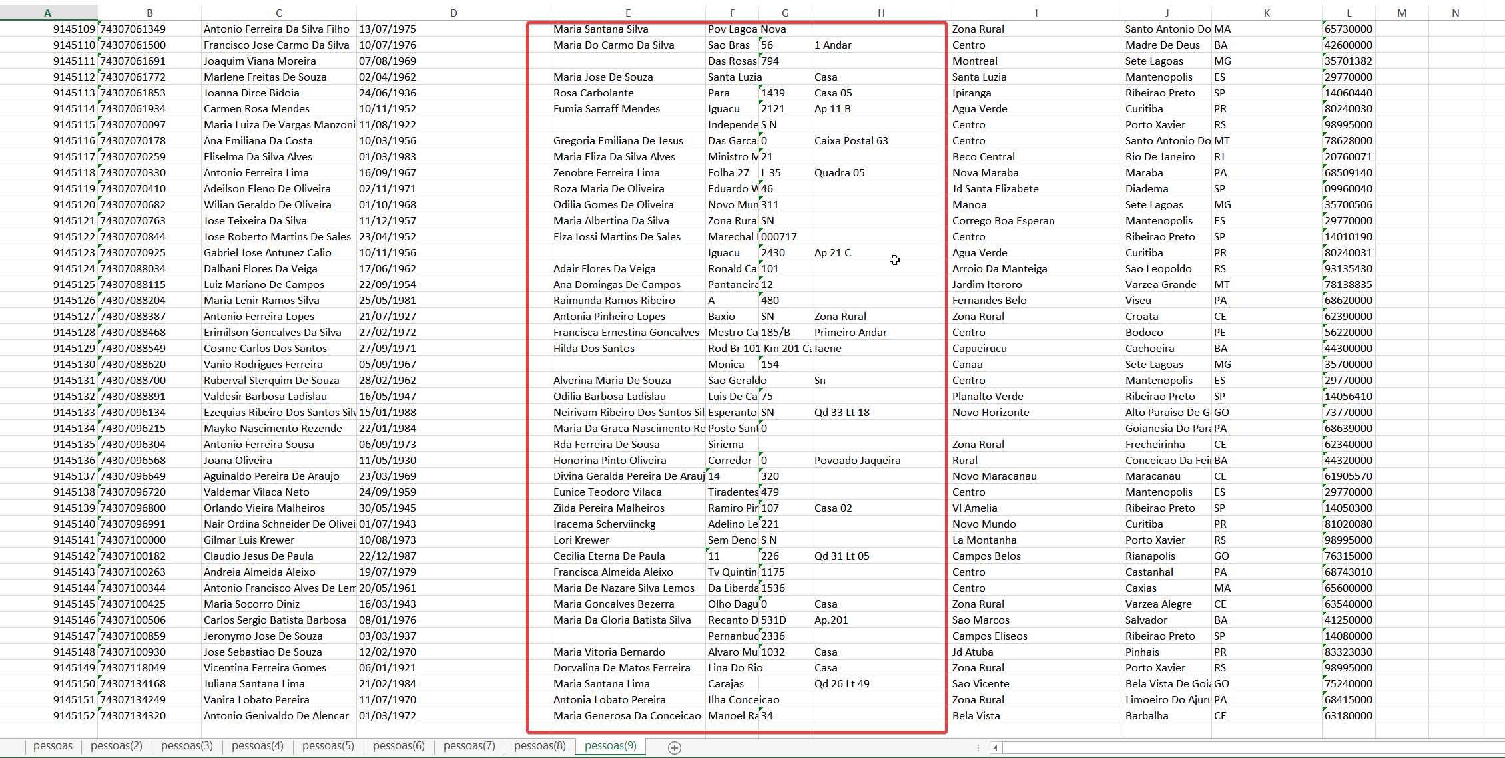Select cell 'Campos Eliseos'
This screenshot has height=758, width=1505.
1036,636
